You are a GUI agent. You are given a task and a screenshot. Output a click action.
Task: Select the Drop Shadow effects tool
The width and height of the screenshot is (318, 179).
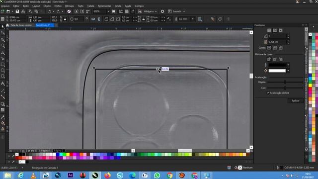click(2, 104)
